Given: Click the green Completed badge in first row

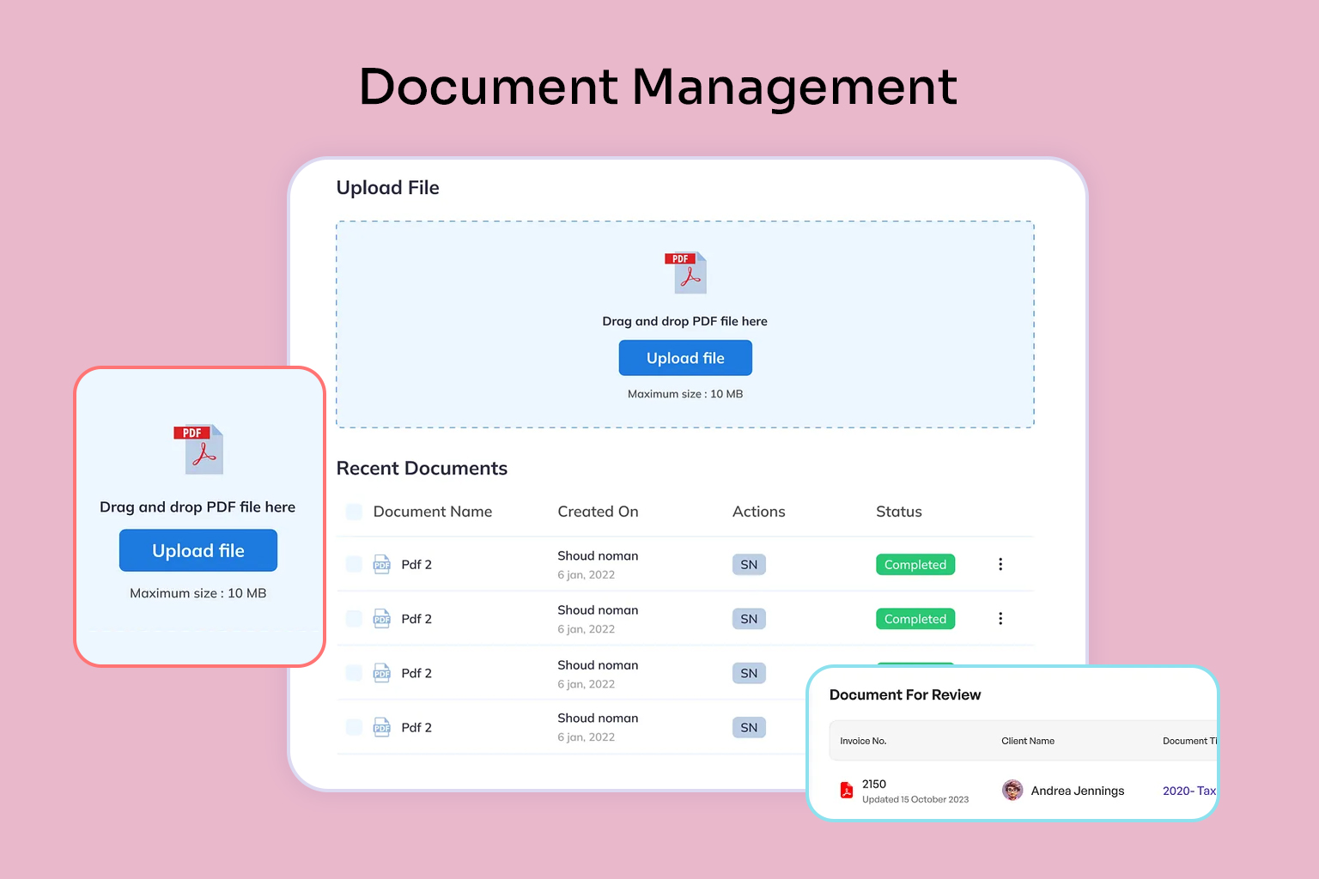Looking at the screenshot, I should pyautogui.click(x=915, y=565).
